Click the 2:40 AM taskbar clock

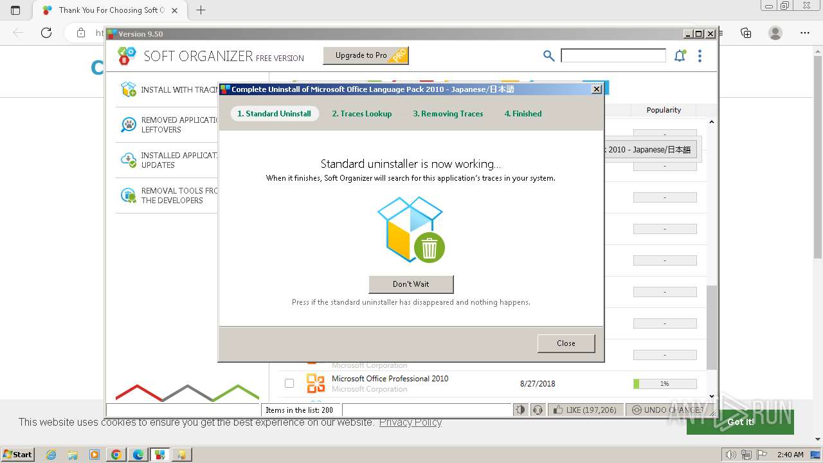pyautogui.click(x=790, y=455)
